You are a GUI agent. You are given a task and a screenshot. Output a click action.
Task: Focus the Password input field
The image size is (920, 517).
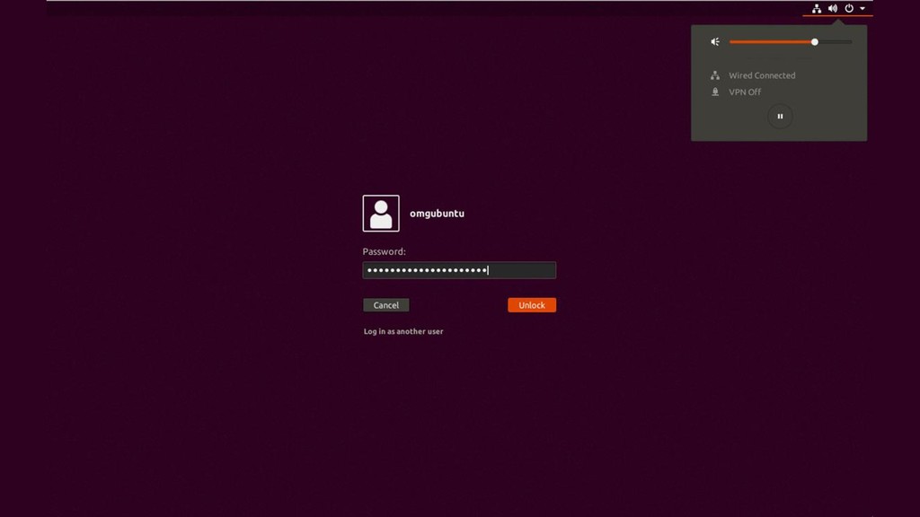[x=459, y=270]
